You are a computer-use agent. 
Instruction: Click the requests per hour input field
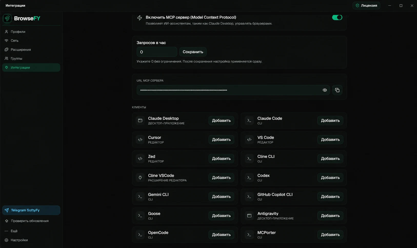[x=157, y=52]
